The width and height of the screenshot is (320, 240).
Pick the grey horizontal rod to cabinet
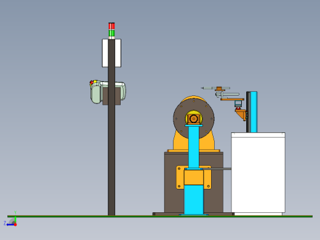tap(217, 169)
